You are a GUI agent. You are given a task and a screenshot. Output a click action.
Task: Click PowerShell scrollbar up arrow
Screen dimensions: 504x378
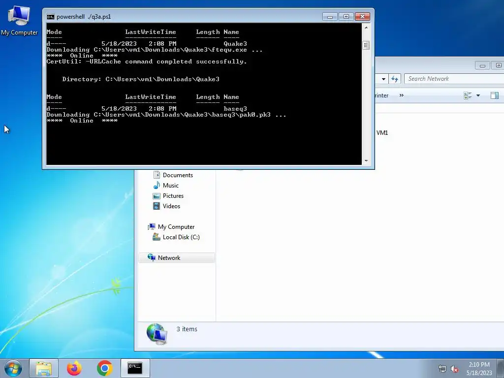point(366,28)
